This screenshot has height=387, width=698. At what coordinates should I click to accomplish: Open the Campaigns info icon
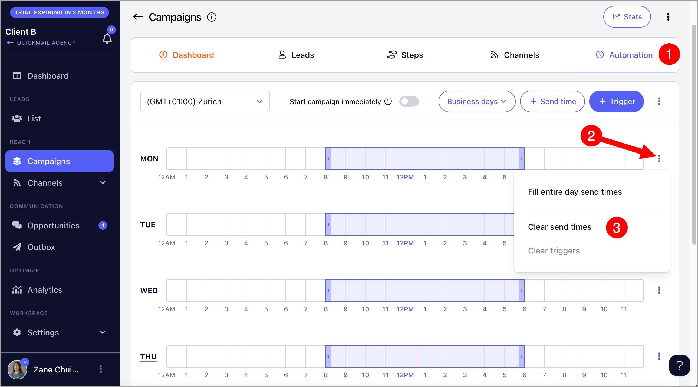(211, 17)
